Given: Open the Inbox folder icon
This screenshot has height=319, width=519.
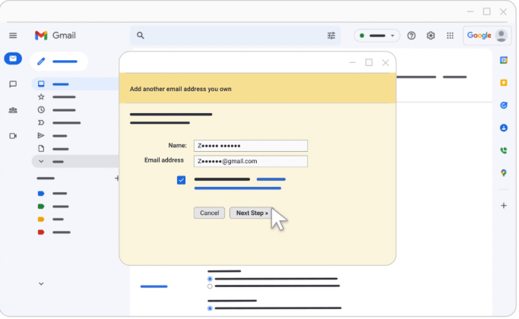Looking at the screenshot, I should [41, 84].
